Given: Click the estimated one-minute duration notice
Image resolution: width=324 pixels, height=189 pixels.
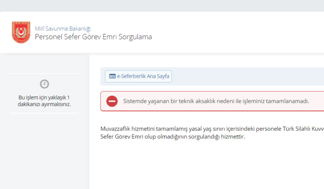Looking at the screenshot, I should 44,101.
